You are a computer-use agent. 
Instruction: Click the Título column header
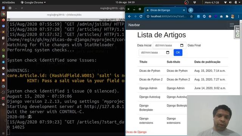143,62
